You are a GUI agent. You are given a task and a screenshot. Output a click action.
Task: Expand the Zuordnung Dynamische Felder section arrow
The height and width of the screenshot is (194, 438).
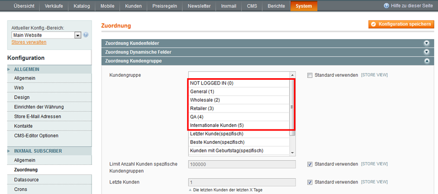pyautogui.click(x=426, y=52)
